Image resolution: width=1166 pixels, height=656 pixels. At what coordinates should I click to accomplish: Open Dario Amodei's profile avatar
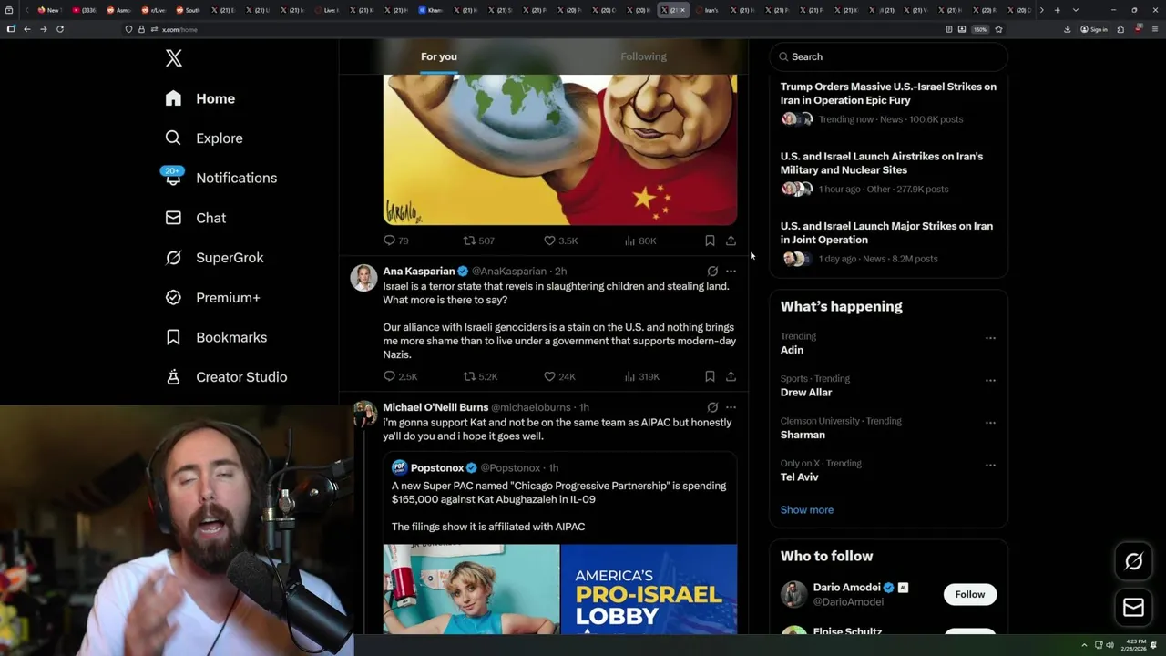(x=794, y=594)
